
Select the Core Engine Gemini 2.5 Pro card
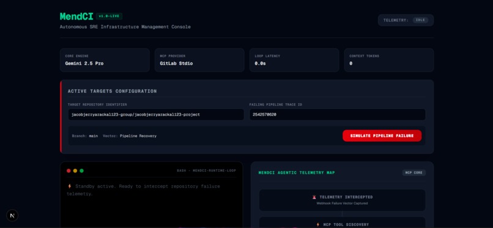coord(105,60)
